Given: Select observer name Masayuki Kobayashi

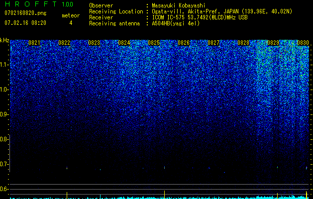Looking at the screenshot, I should coord(179,5).
